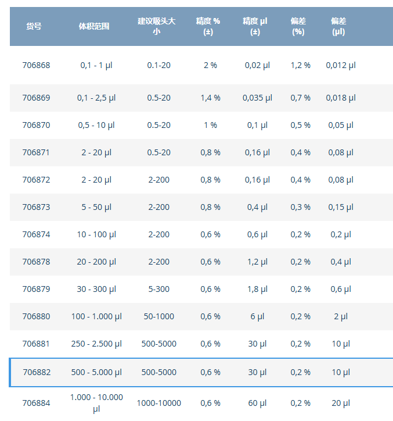Click the 精度 µl (±) column header
This screenshot has height=421, width=393.
coord(255,26)
